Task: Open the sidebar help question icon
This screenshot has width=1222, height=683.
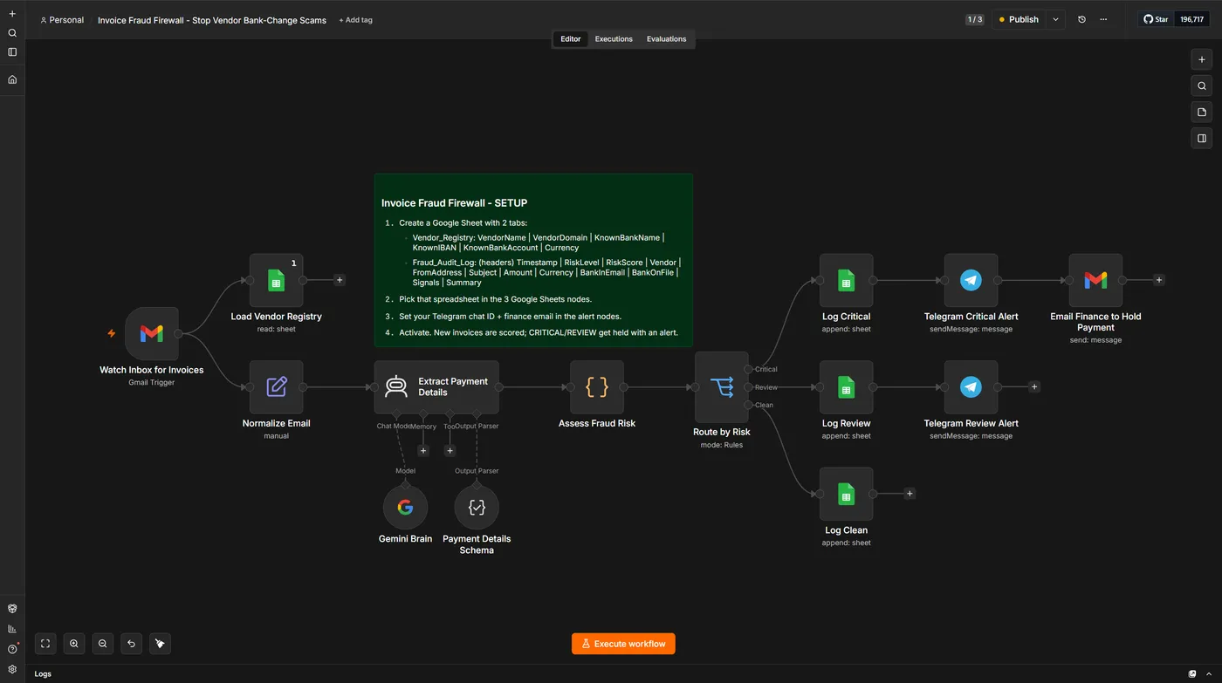Action: (x=12, y=649)
